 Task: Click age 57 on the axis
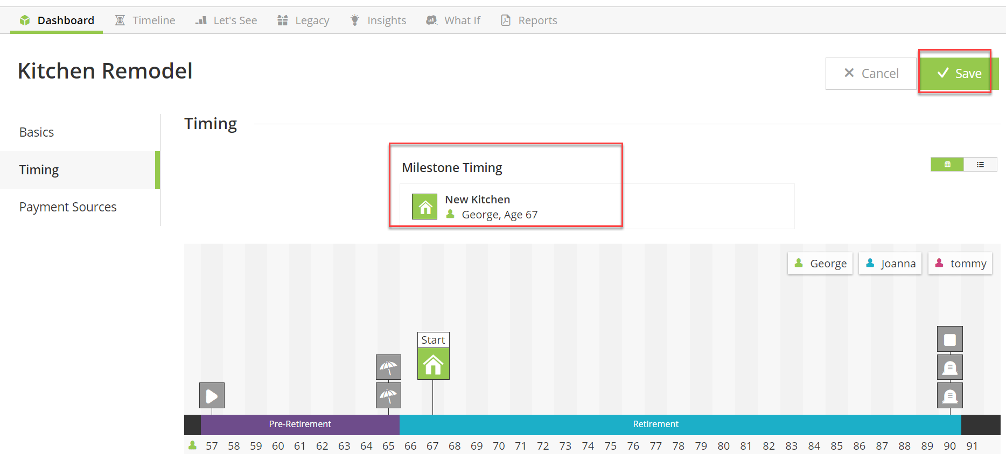(212, 446)
